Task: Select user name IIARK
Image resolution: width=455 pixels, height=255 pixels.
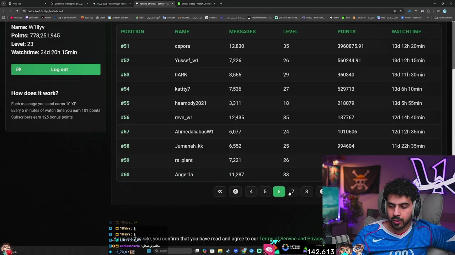Action: (181, 75)
